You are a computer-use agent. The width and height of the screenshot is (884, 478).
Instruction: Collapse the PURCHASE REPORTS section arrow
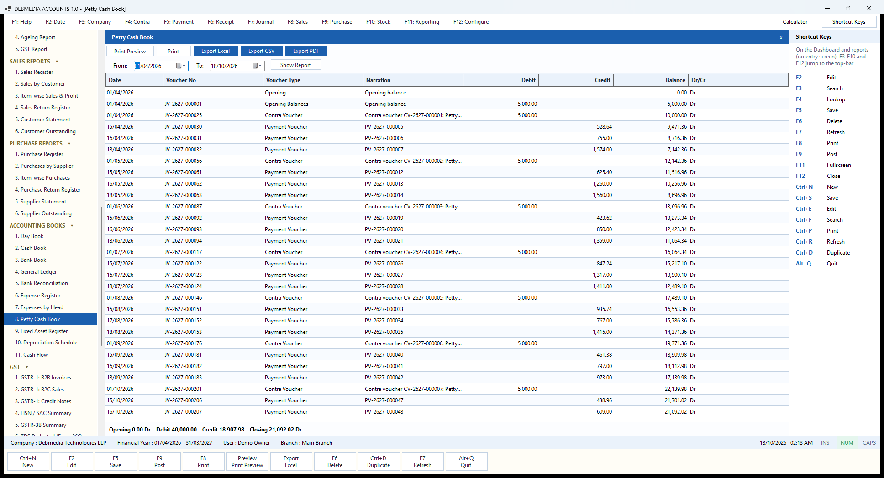pyautogui.click(x=69, y=143)
